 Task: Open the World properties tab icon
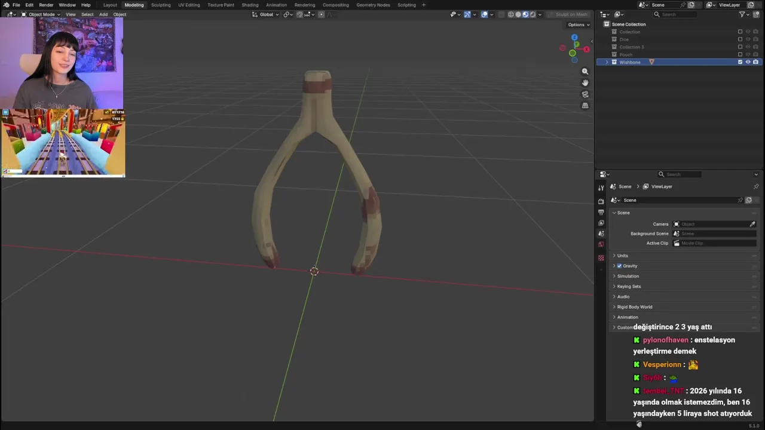pyautogui.click(x=601, y=244)
